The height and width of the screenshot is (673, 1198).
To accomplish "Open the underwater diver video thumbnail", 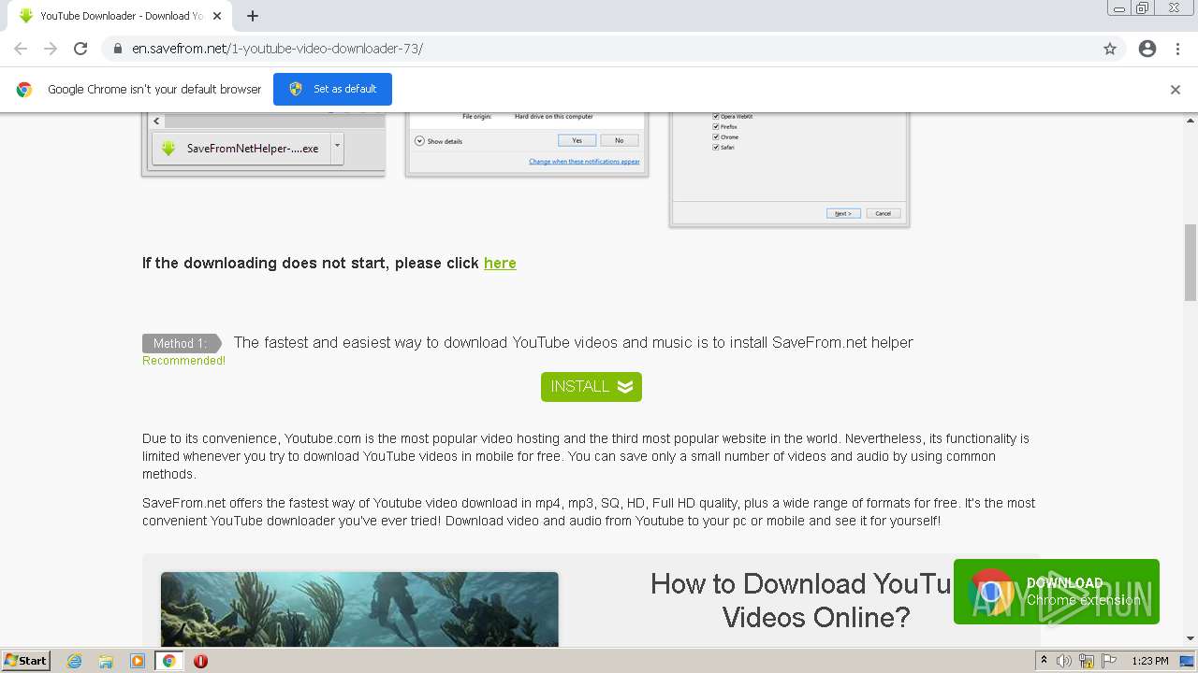I will point(359,609).
